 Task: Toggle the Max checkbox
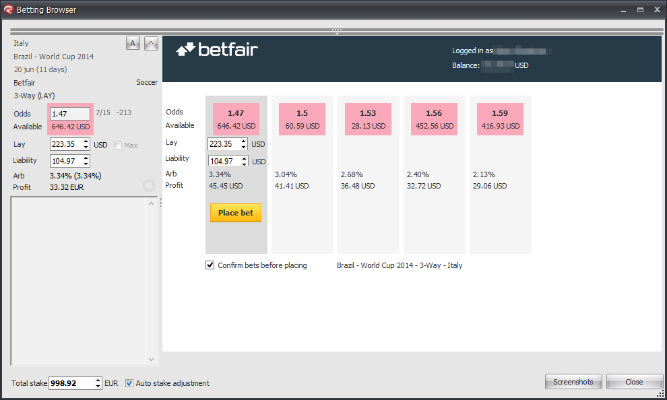118,145
